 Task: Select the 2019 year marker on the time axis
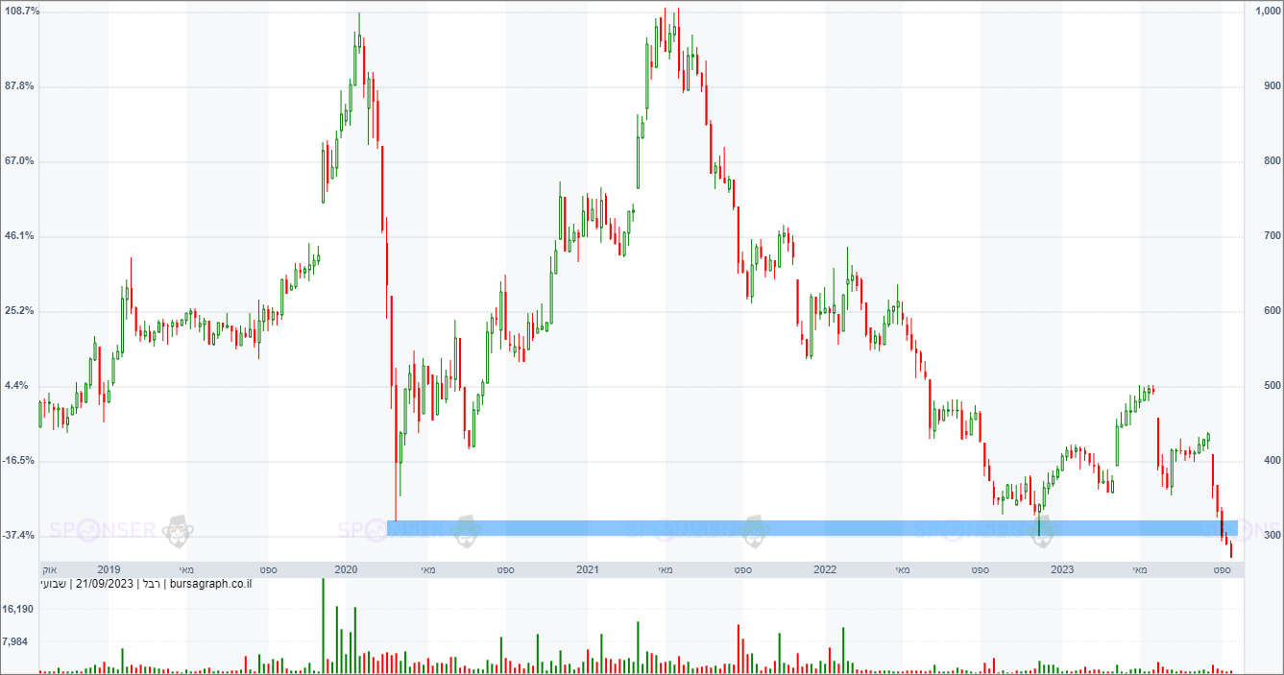click(x=109, y=569)
